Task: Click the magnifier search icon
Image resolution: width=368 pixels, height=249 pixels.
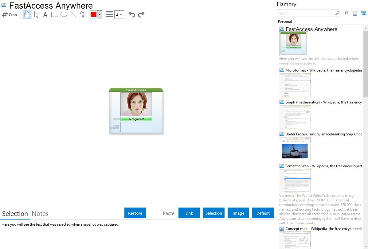Action: (338, 13)
